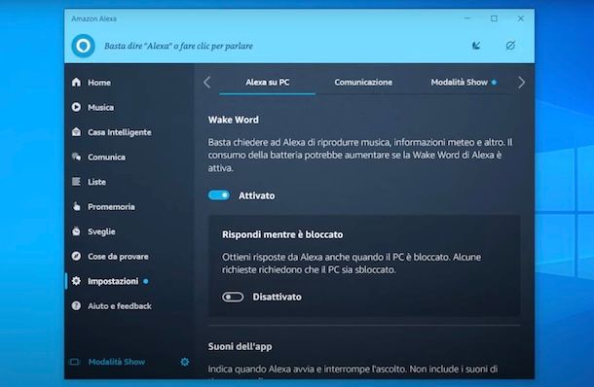Click the Comunica chat bubbles icon
The width and height of the screenshot is (594, 387).
(x=76, y=157)
